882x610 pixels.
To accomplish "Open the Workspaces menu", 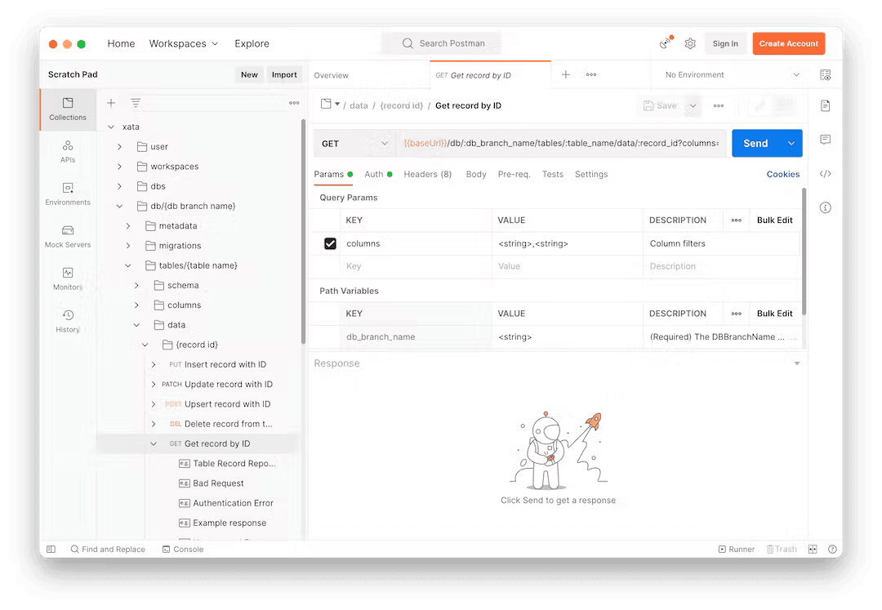I will pos(184,43).
